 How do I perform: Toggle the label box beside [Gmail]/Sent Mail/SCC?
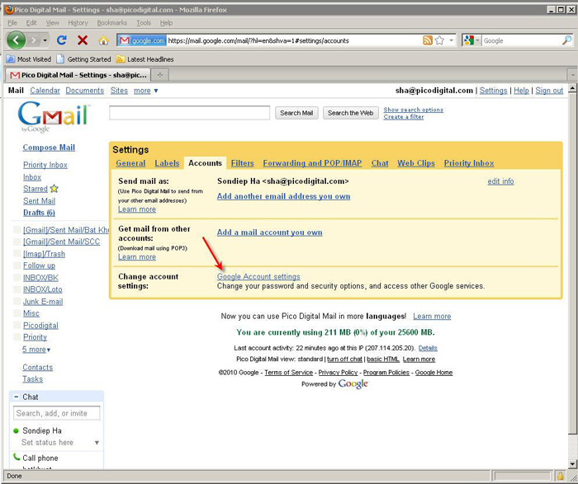click(x=17, y=242)
